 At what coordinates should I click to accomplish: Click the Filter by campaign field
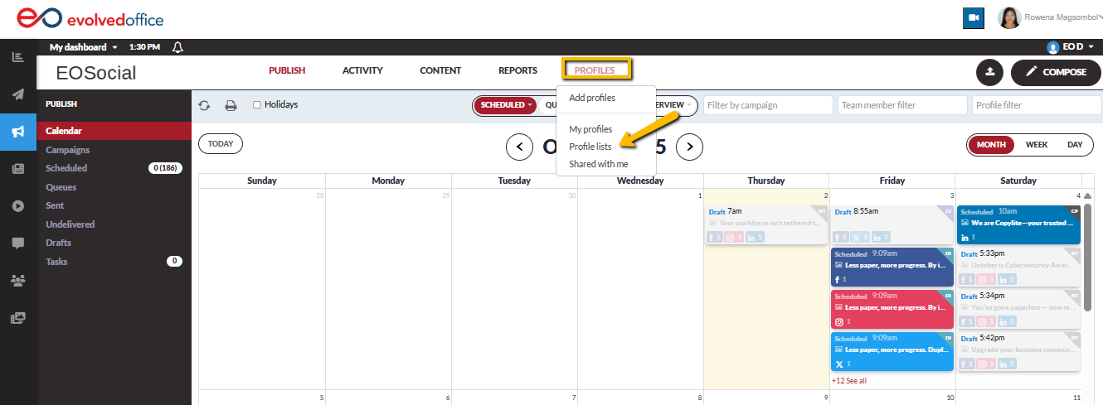point(768,105)
